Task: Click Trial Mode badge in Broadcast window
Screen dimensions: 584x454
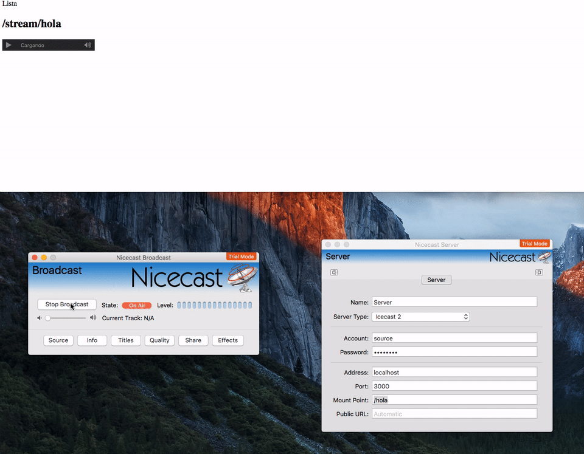Action: point(242,256)
